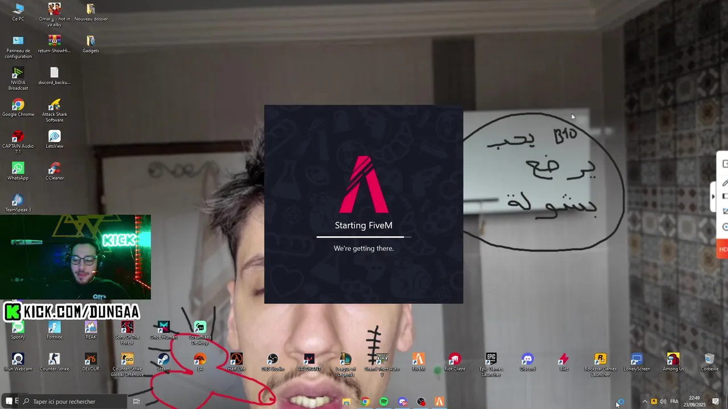Image resolution: width=728 pixels, height=409 pixels.
Task: Open OBS Studio desktop shortcut
Action: point(273,362)
